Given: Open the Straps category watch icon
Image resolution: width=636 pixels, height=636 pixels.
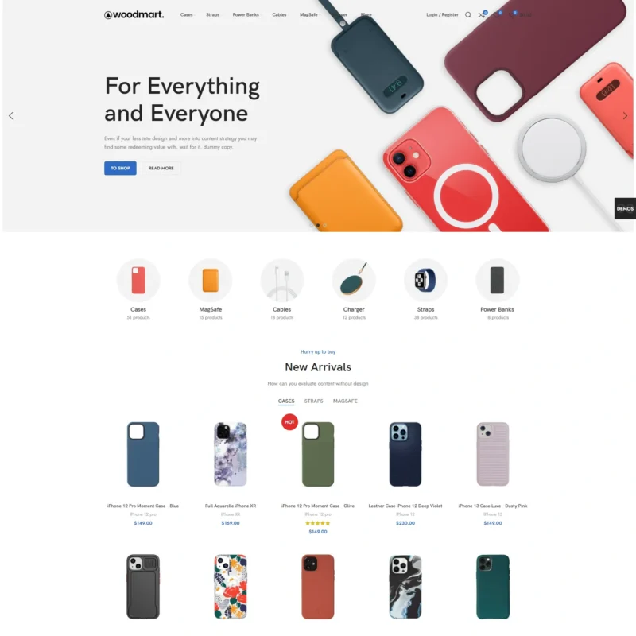Looking at the screenshot, I should (x=425, y=280).
